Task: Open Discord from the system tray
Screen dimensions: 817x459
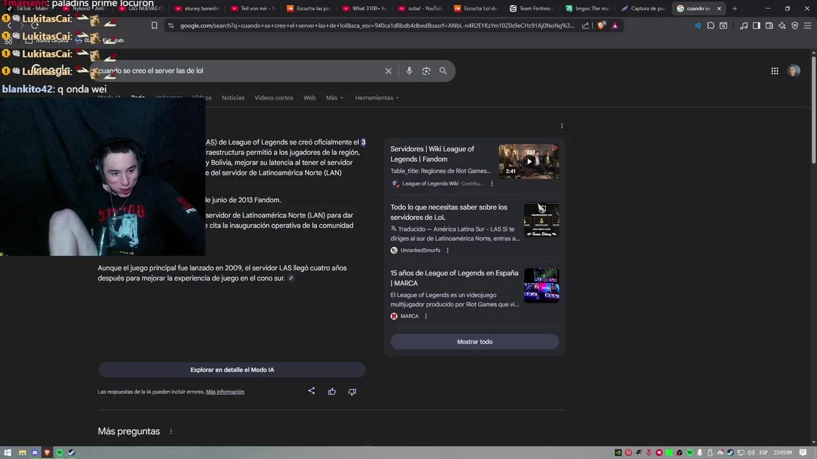Action: (x=721, y=453)
